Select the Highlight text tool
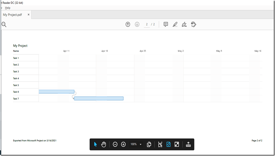This screenshot has width=275, height=156. (x=175, y=24)
